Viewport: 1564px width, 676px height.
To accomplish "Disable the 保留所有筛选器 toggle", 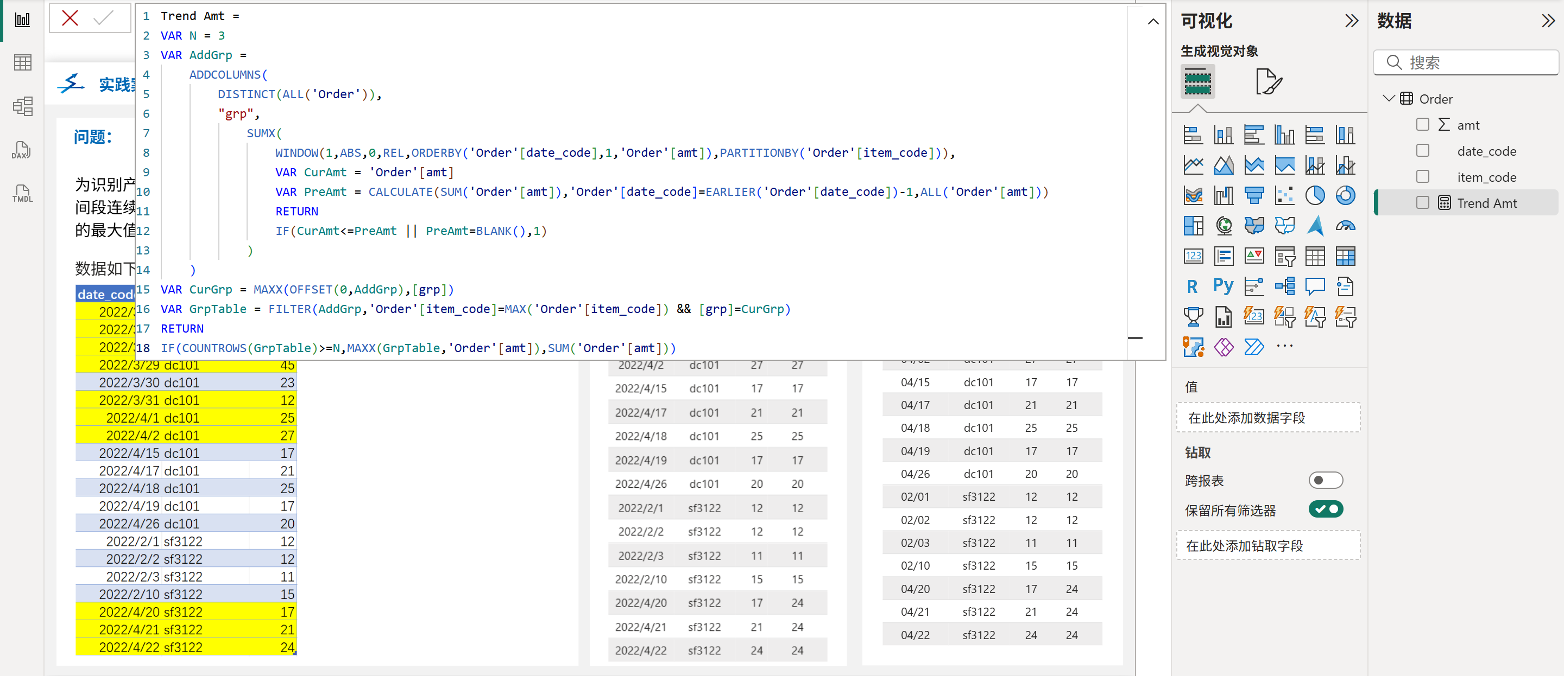I will click(1325, 509).
